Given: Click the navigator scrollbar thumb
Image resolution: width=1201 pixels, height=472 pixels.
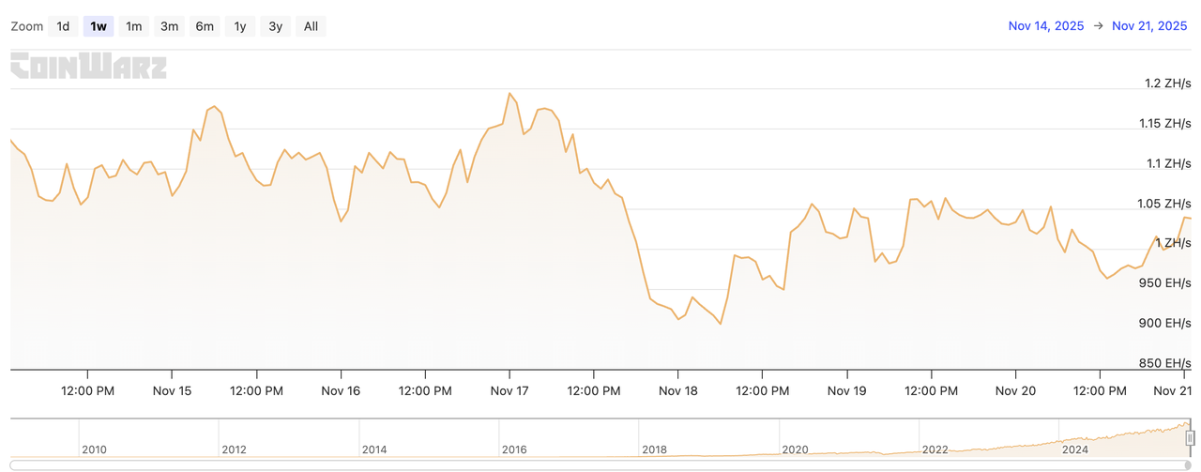Looking at the screenshot, I should (1188, 464).
